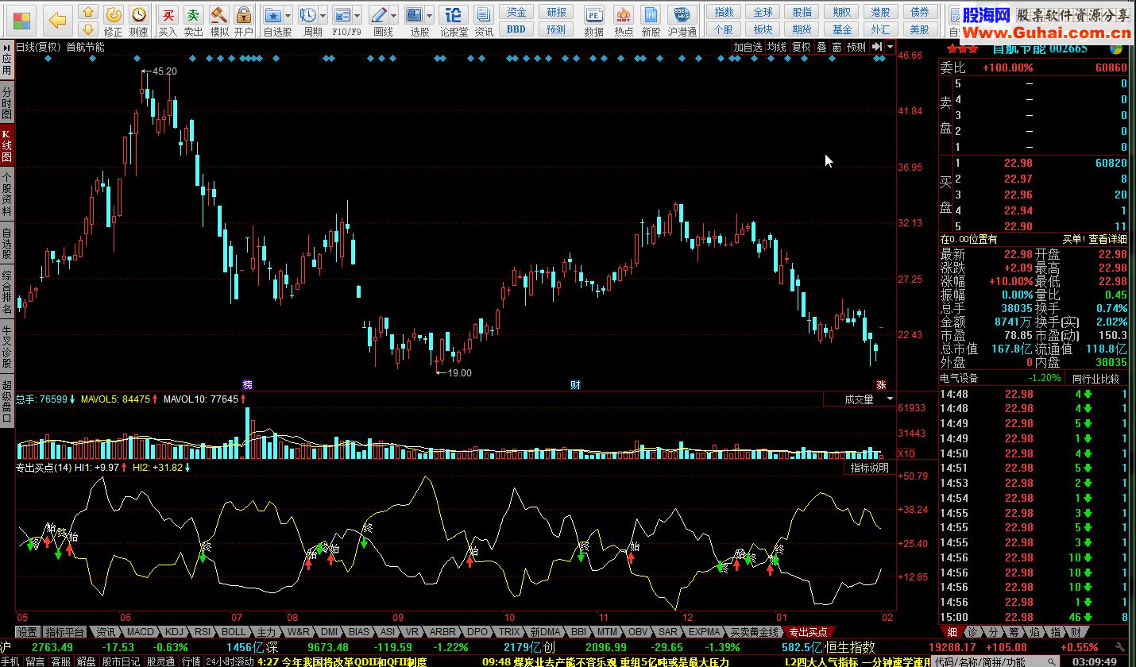Image resolution: width=1136 pixels, height=667 pixels.
Task: Click the 港股 Hong Kong stocks button
Action: pyautogui.click(x=880, y=12)
